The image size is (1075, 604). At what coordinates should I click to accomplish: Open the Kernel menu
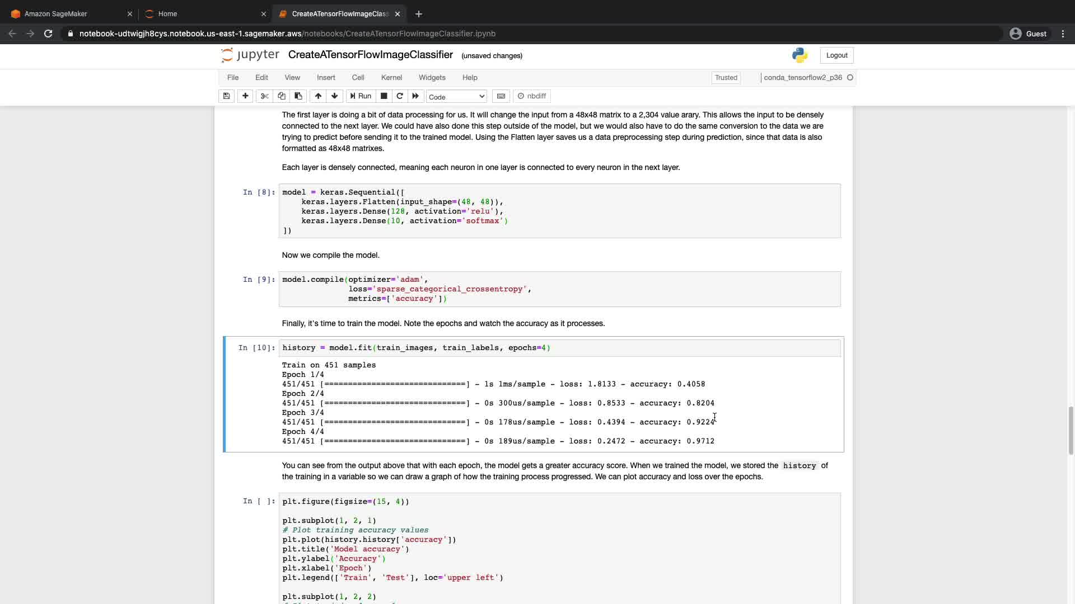391,78
